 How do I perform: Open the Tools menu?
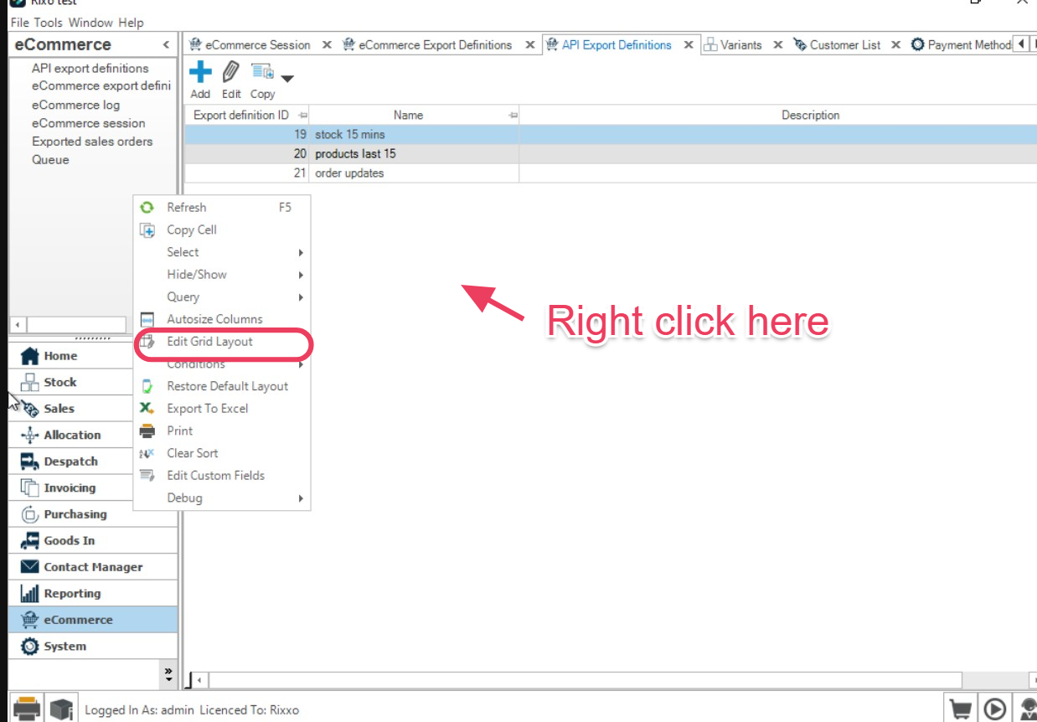coord(49,23)
